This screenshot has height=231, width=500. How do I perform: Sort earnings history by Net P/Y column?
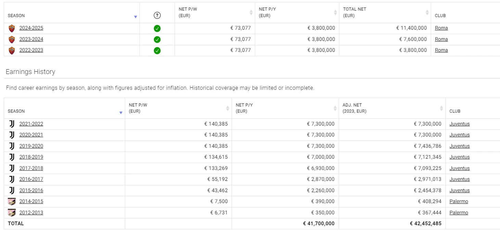pyautogui.click(x=335, y=108)
